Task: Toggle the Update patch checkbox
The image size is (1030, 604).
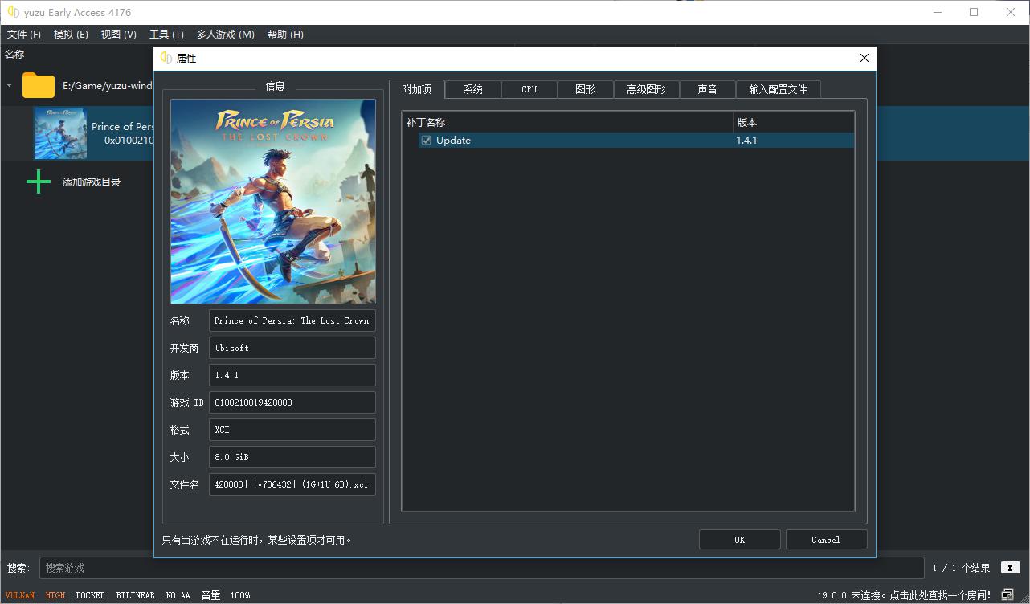Action: click(x=426, y=141)
